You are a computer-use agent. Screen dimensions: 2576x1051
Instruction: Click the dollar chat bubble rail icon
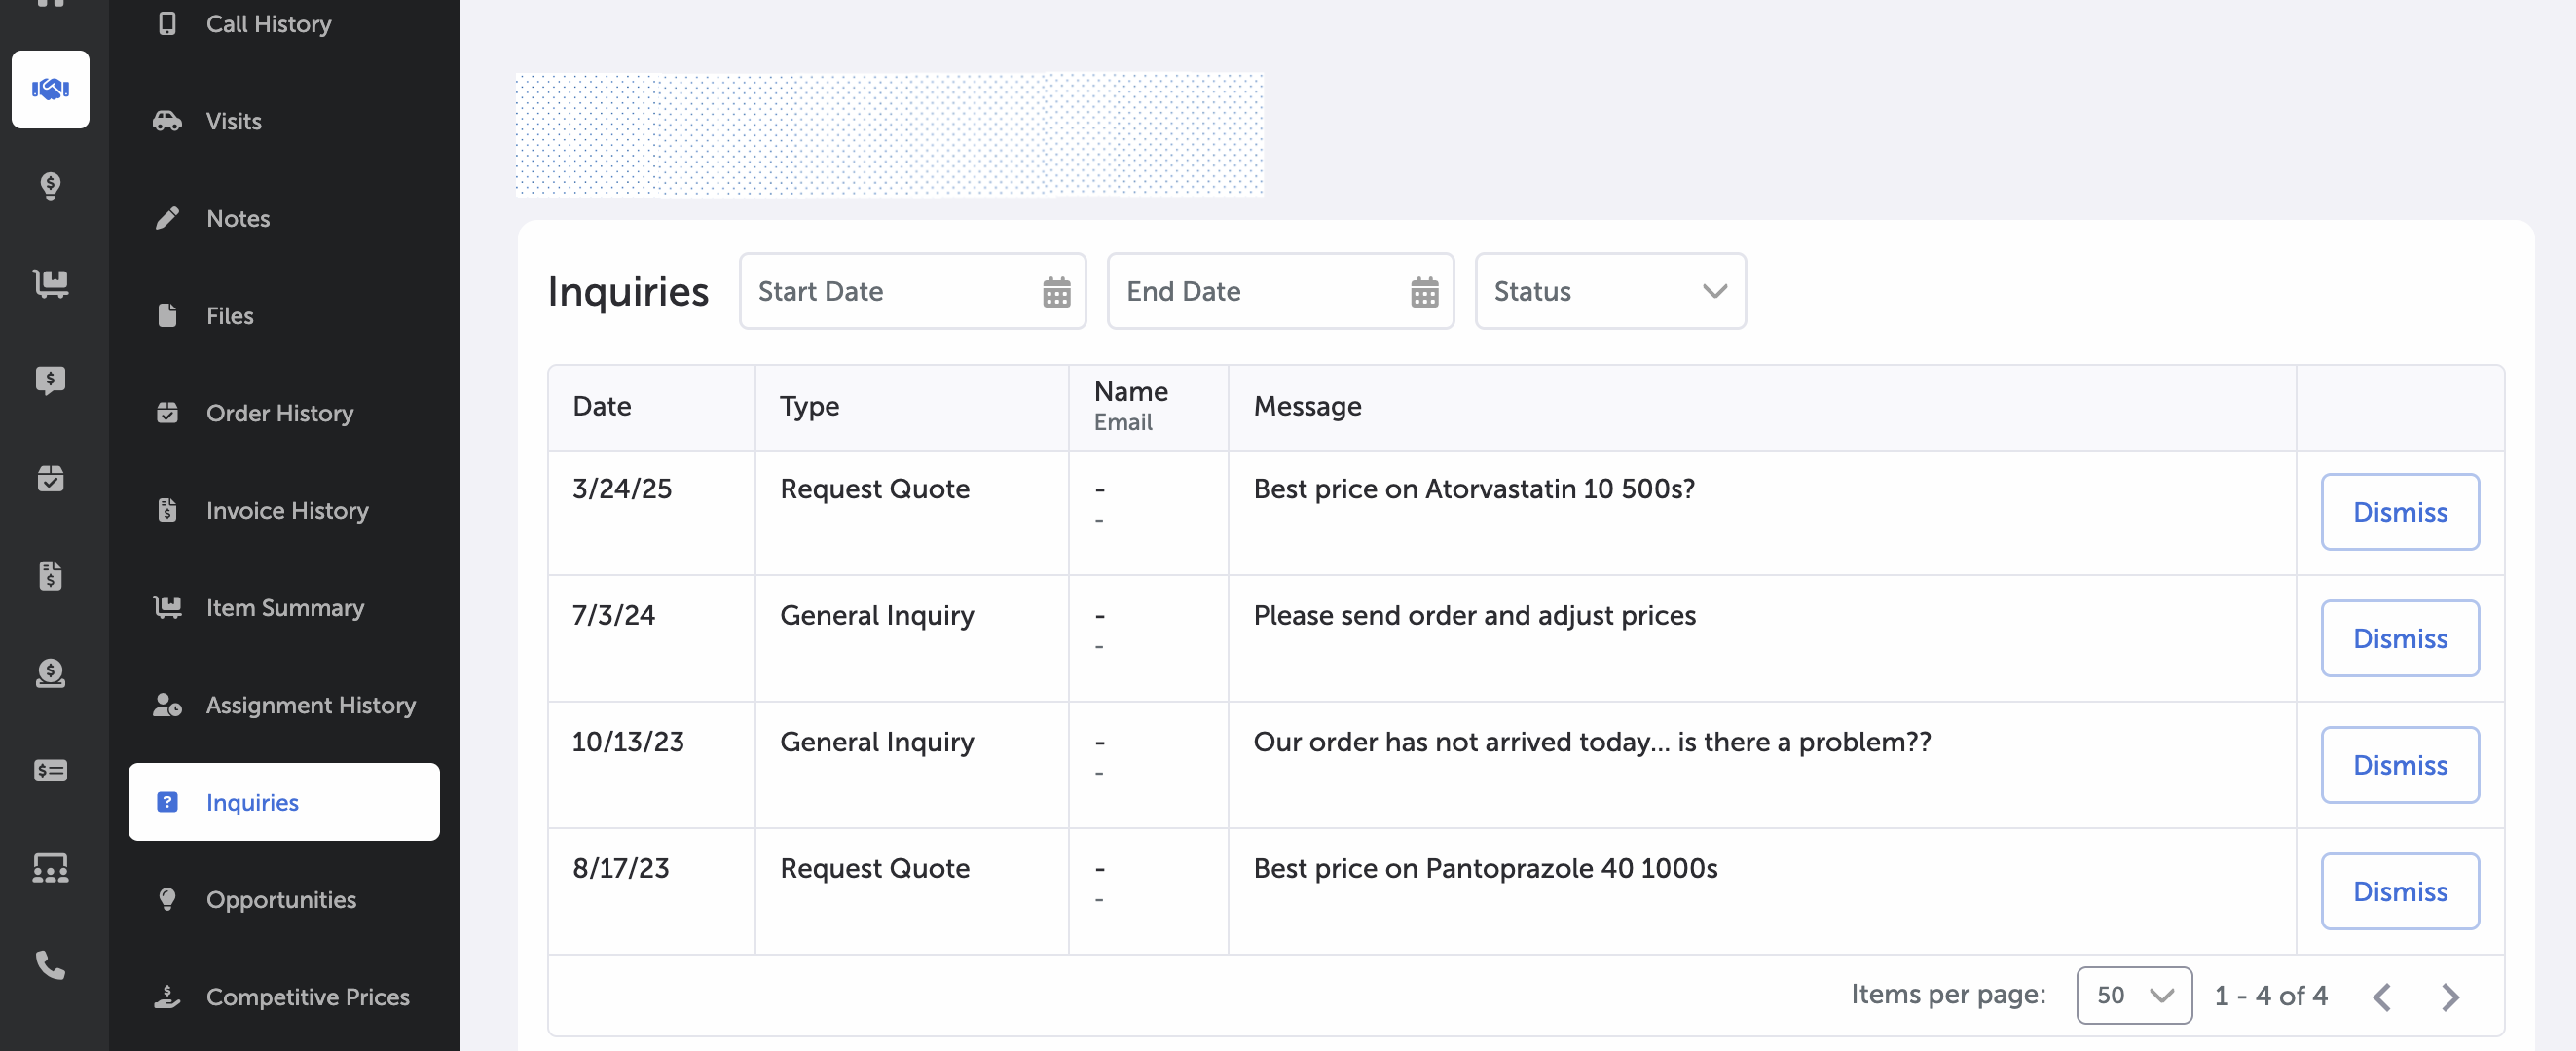click(x=50, y=381)
